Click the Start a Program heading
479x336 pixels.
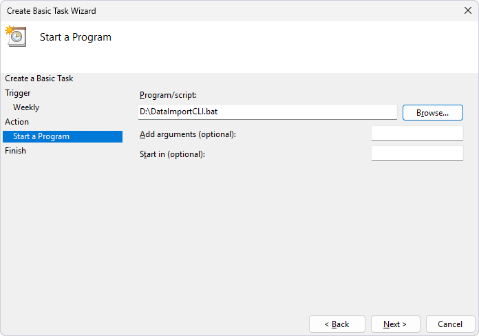76,37
